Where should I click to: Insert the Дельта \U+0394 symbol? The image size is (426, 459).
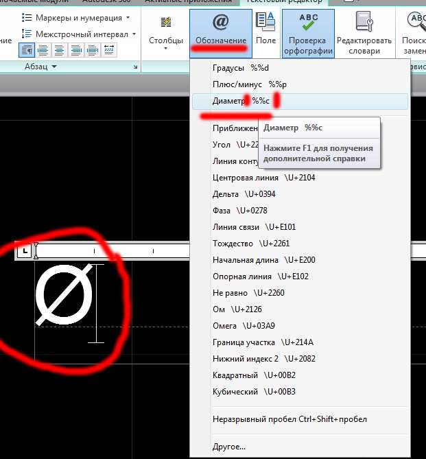pyautogui.click(x=300, y=194)
